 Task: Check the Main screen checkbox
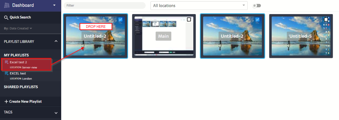click(189, 20)
